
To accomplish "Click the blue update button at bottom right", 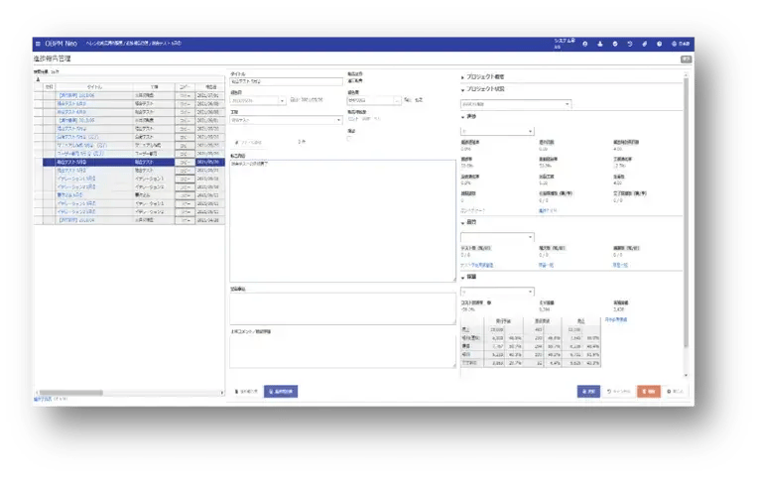I will click(589, 391).
